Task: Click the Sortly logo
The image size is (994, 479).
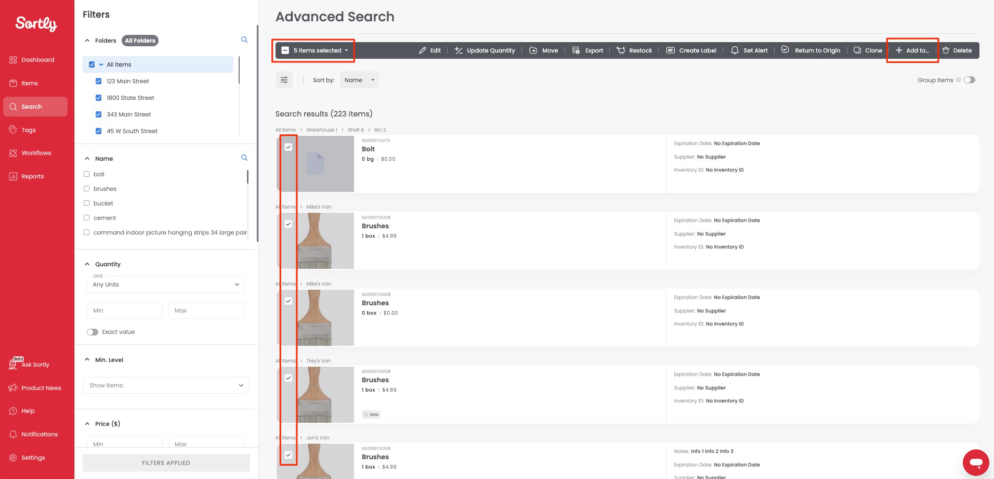Action: pyautogui.click(x=36, y=23)
